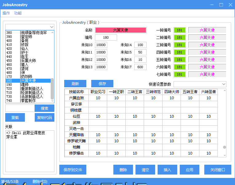The width and height of the screenshot is (235, 185).
Task: Click job list scroll-up arrow
Action: pyautogui.click(x=52, y=32)
